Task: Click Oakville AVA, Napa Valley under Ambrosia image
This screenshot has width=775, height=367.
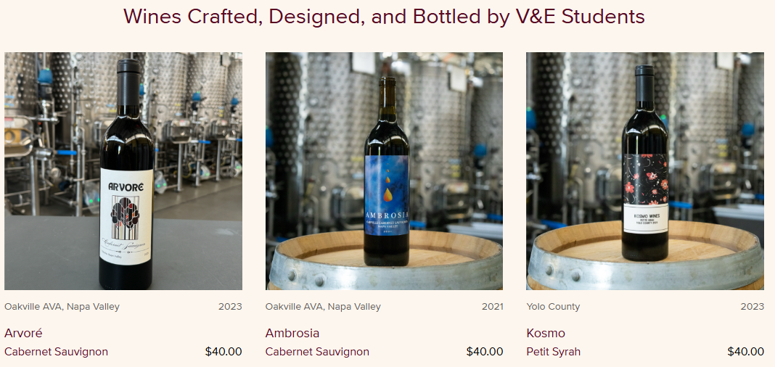Action: tap(323, 307)
